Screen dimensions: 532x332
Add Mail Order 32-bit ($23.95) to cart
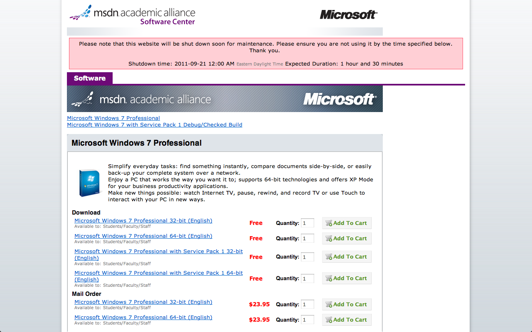pos(347,304)
